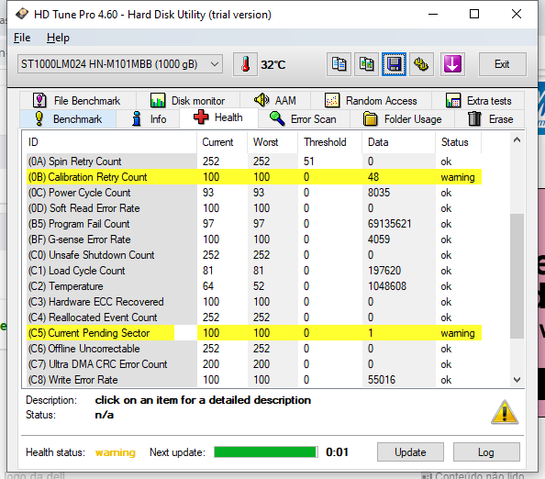Viewport: 545px width, 479px height.
Task: Click the scroll up arrow of the list
Action: tap(517, 140)
